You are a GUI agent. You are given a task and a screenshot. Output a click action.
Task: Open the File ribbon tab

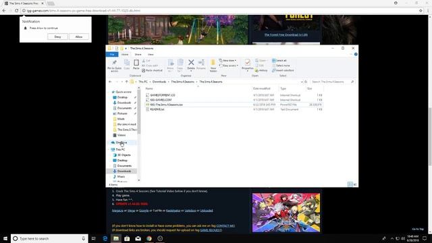(112, 55)
